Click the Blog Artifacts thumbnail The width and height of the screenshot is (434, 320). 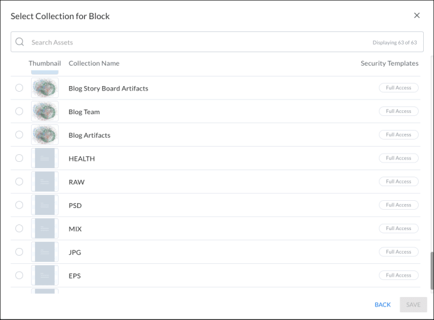[45, 135]
